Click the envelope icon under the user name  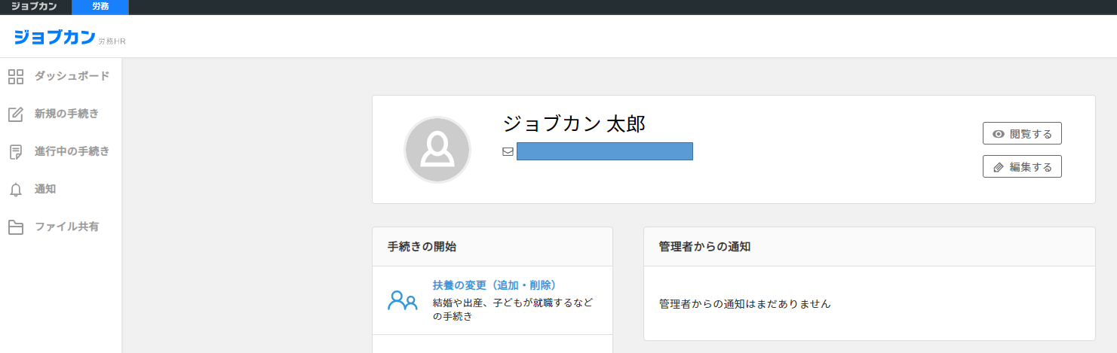(x=508, y=151)
